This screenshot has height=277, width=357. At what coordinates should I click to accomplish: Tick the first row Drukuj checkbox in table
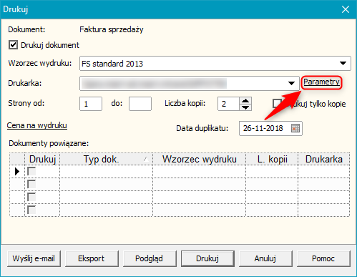31,171
